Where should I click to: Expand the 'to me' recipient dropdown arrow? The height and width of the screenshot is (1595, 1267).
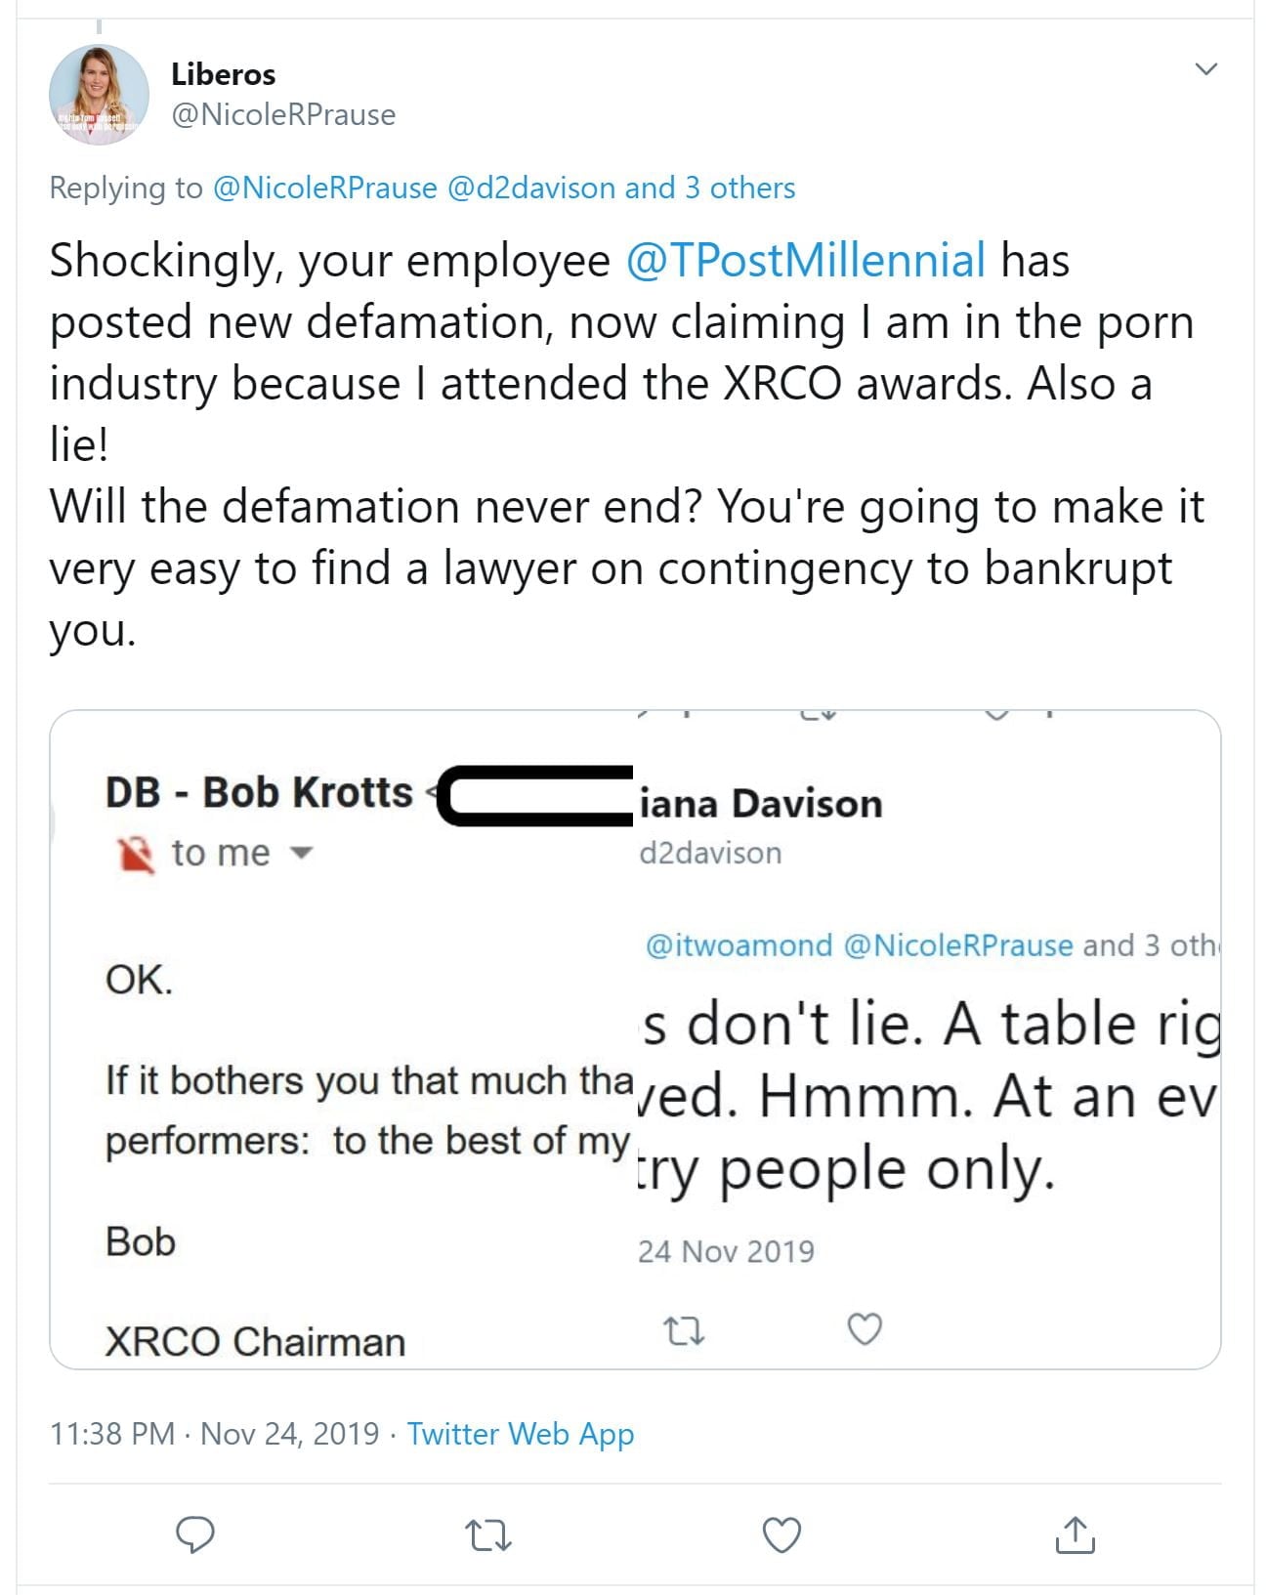[x=302, y=854]
